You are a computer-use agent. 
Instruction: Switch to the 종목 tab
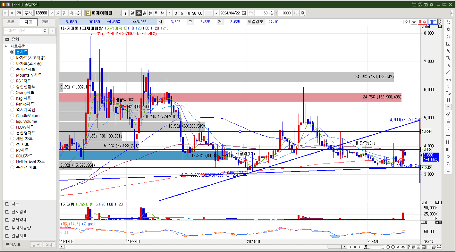(11, 22)
